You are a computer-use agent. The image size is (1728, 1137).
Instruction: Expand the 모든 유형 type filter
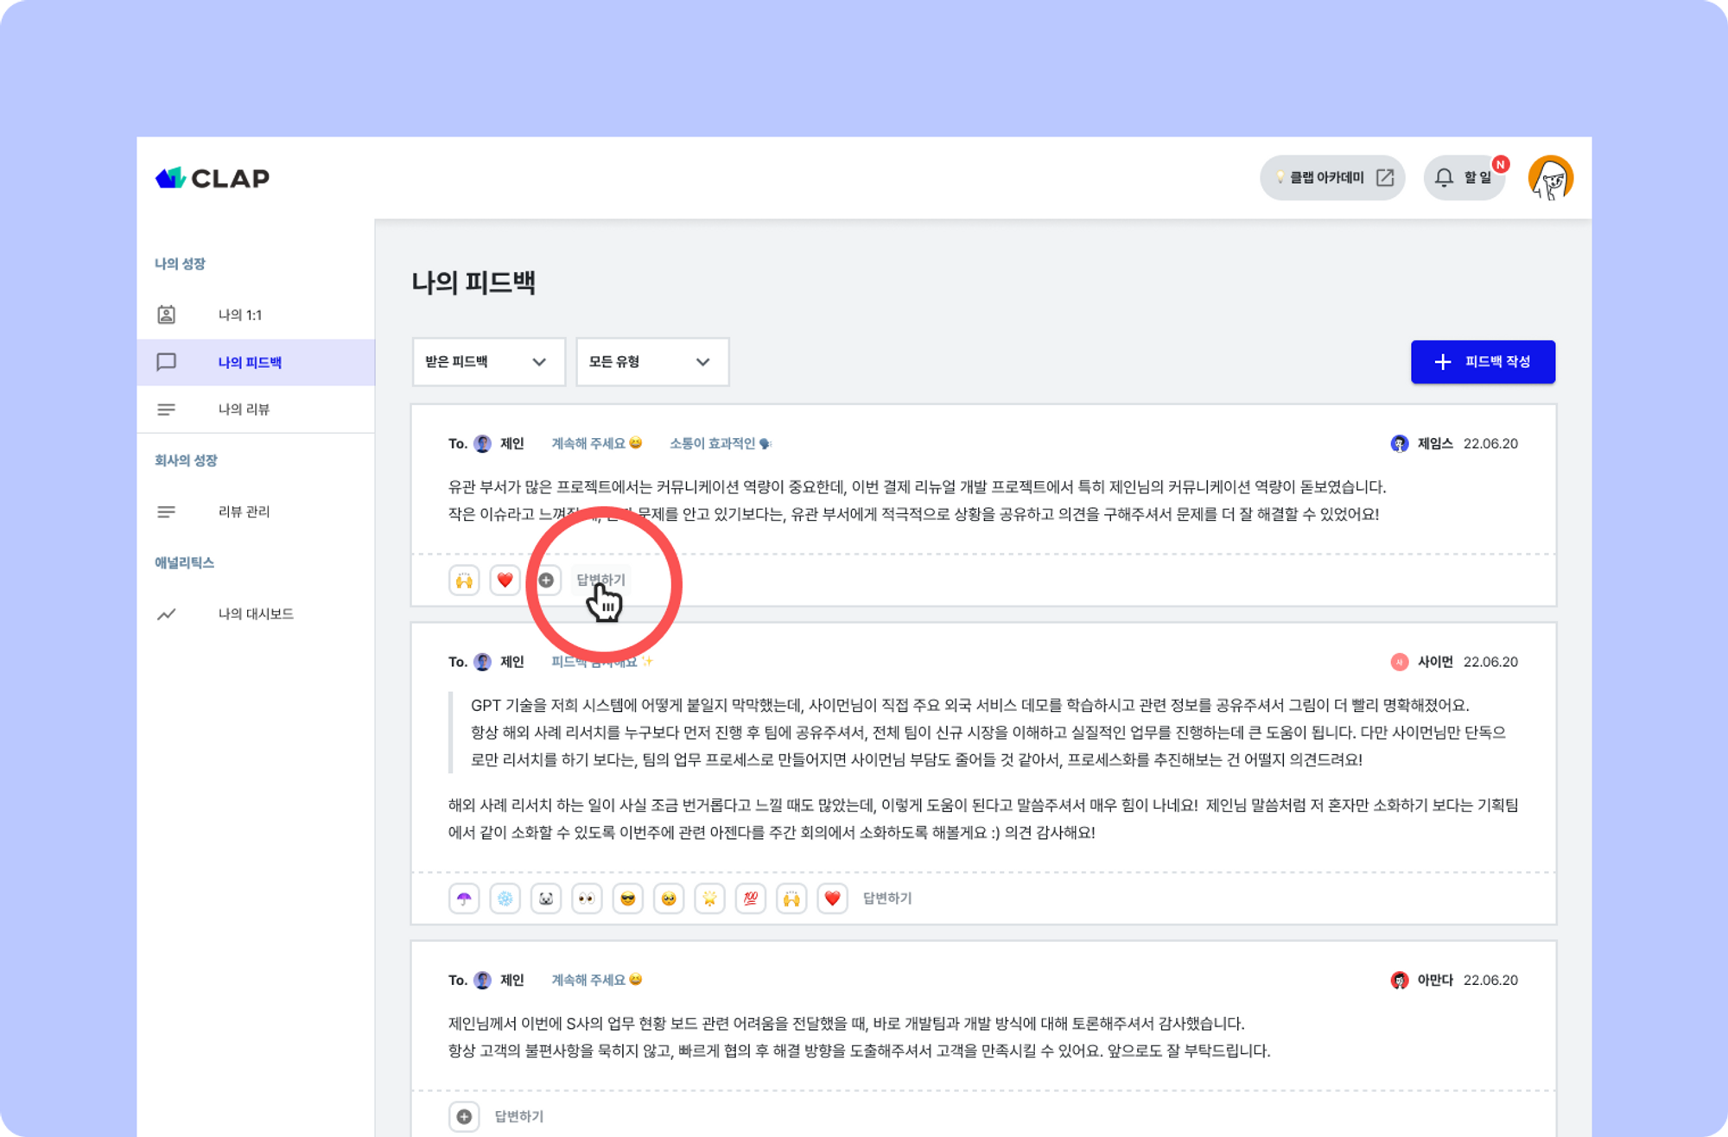tap(651, 362)
